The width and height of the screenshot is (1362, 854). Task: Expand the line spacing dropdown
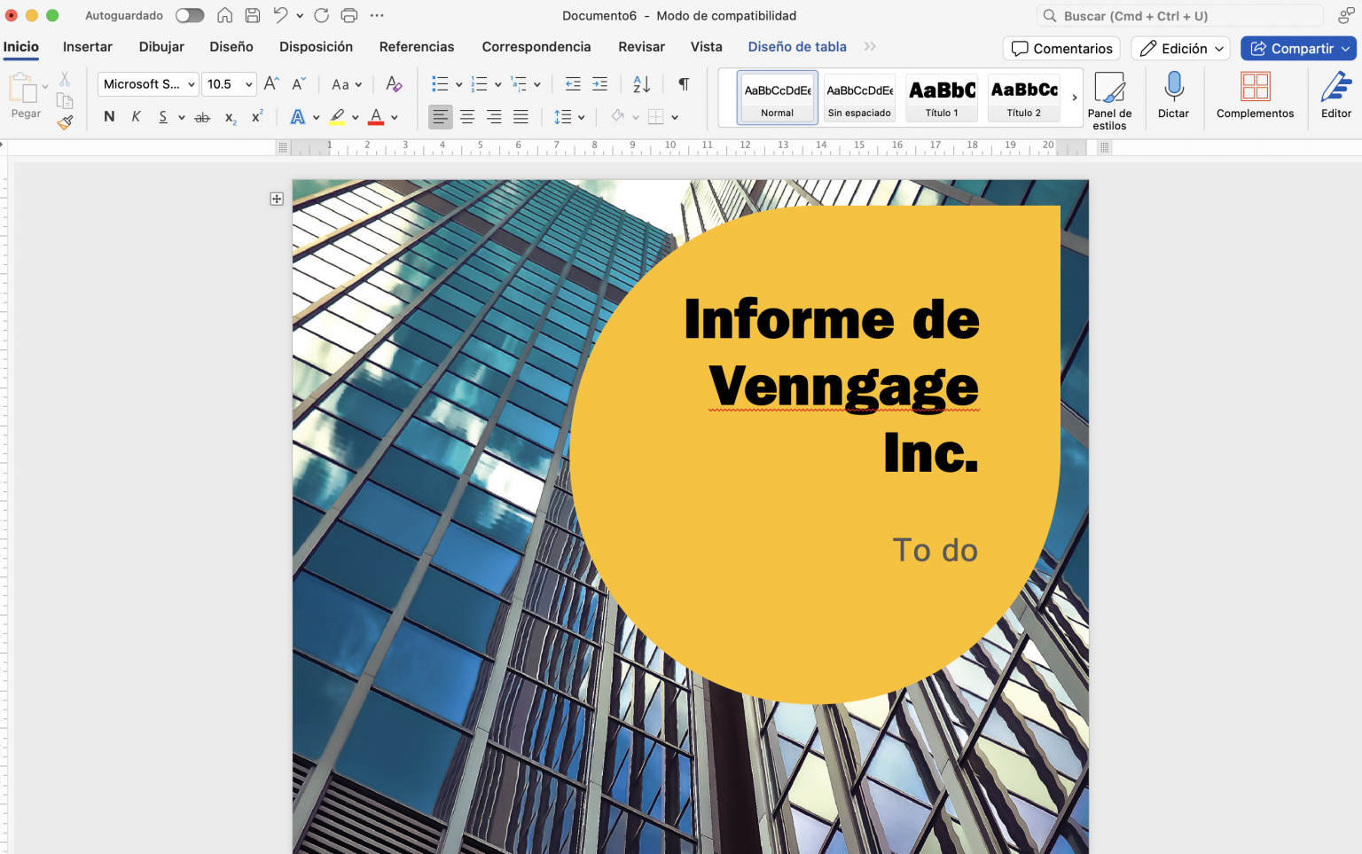[580, 116]
